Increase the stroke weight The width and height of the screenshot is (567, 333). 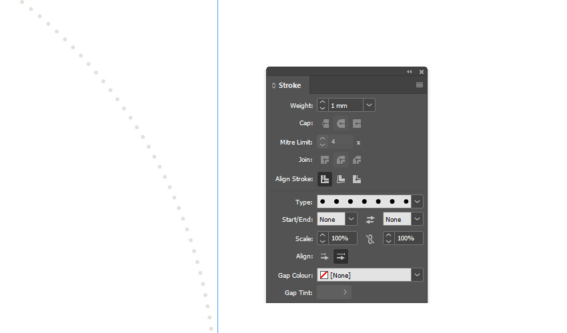(323, 102)
